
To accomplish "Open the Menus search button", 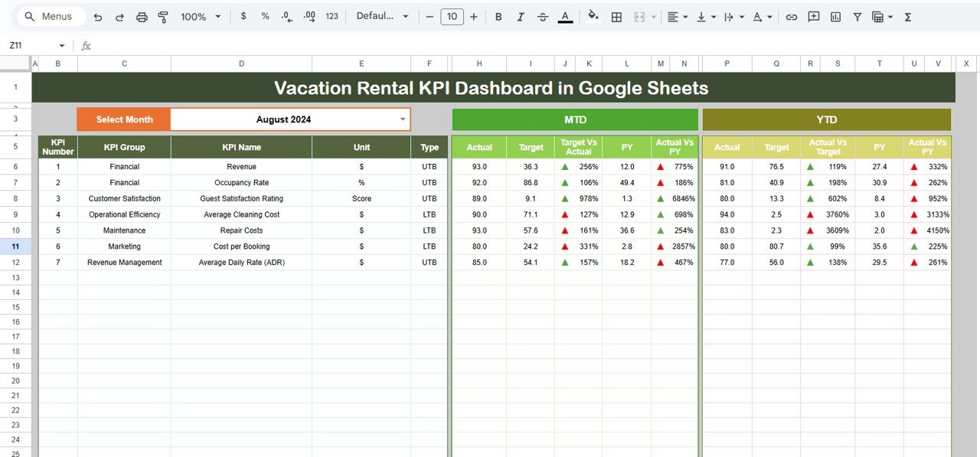I will pyautogui.click(x=50, y=15).
